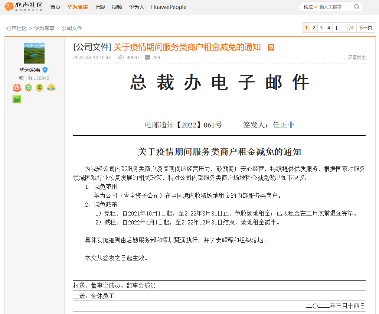Click the 报送：董事会成员、监事会成员 line

click(x=114, y=286)
